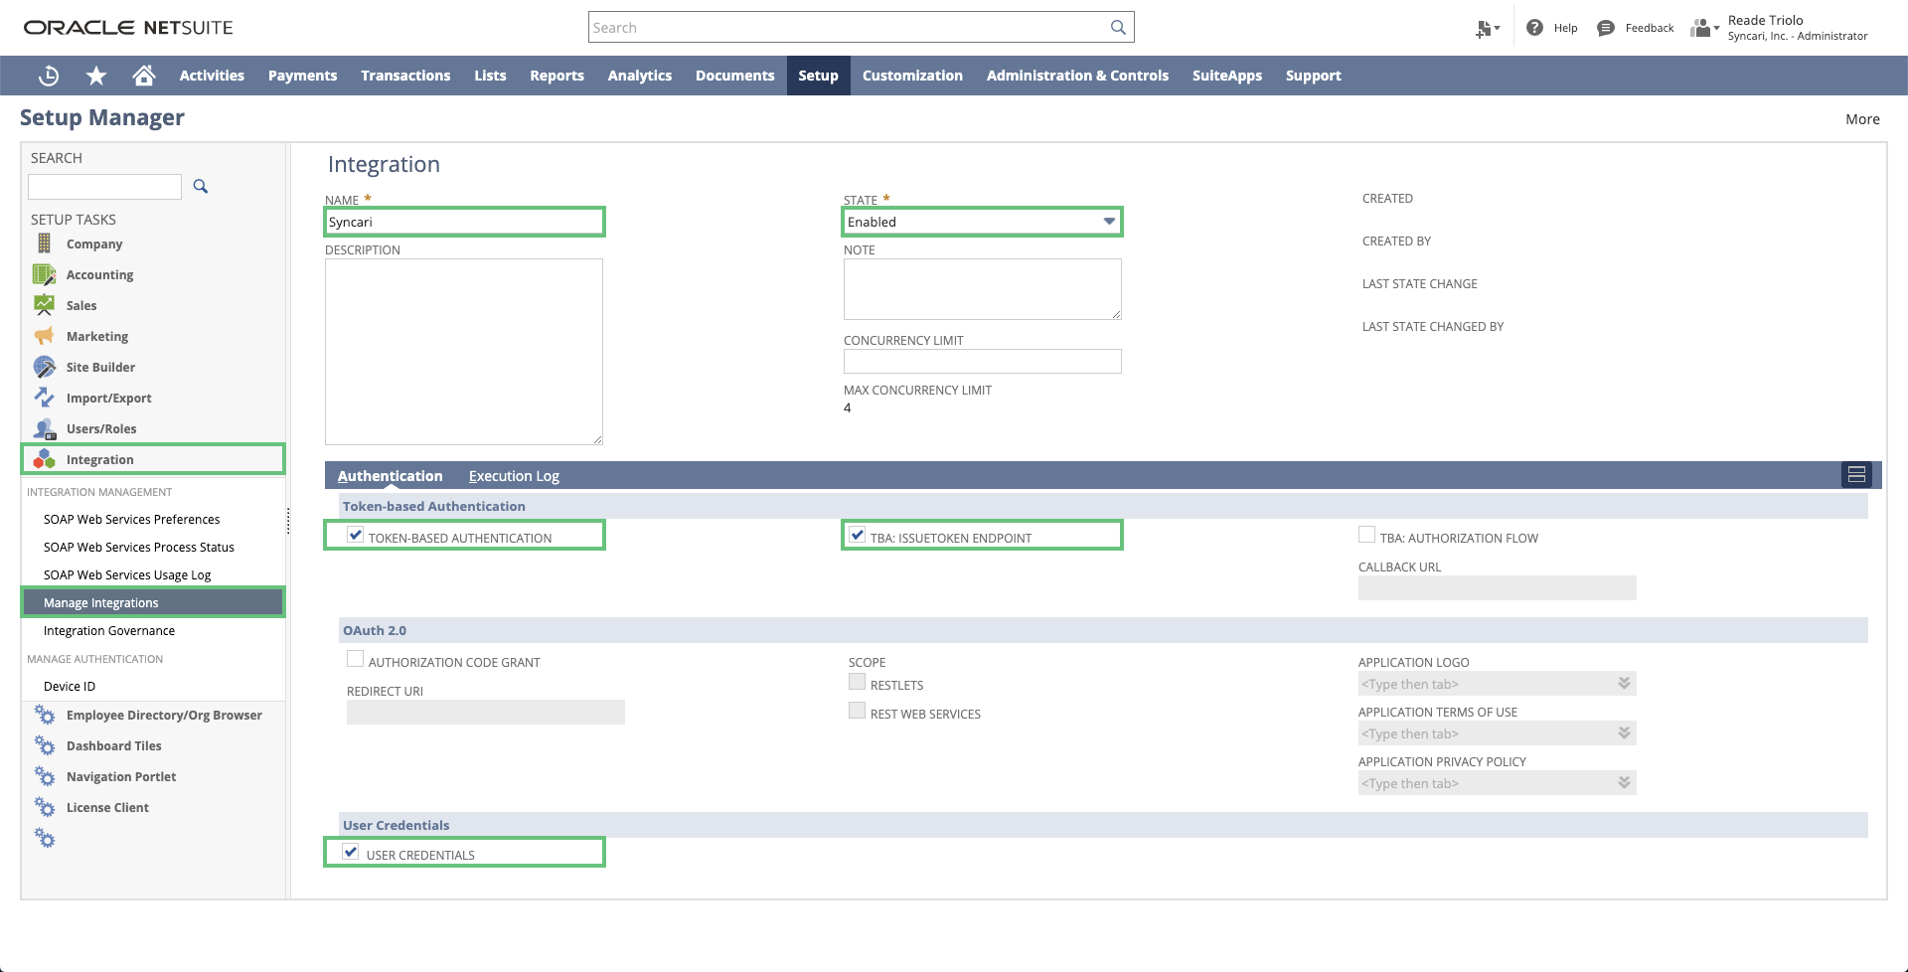Image resolution: width=1908 pixels, height=972 pixels.
Task: Click the Site Builder globe icon
Action: (x=44, y=367)
